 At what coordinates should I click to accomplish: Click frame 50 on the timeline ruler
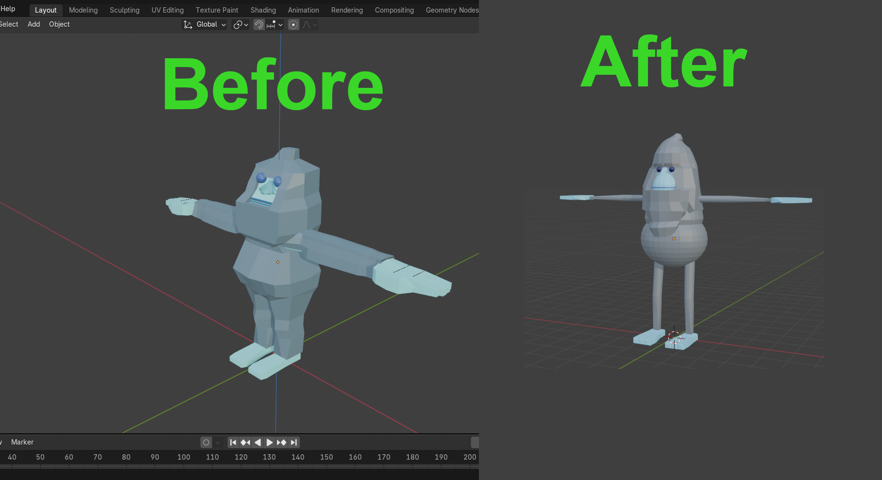pyautogui.click(x=40, y=457)
